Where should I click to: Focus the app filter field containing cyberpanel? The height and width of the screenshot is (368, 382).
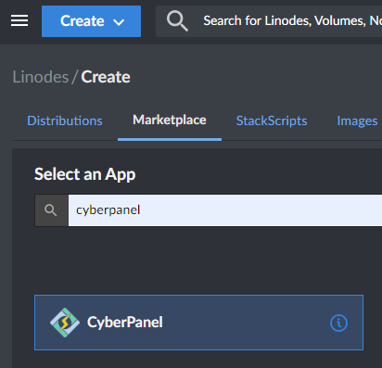pyautogui.click(x=225, y=210)
